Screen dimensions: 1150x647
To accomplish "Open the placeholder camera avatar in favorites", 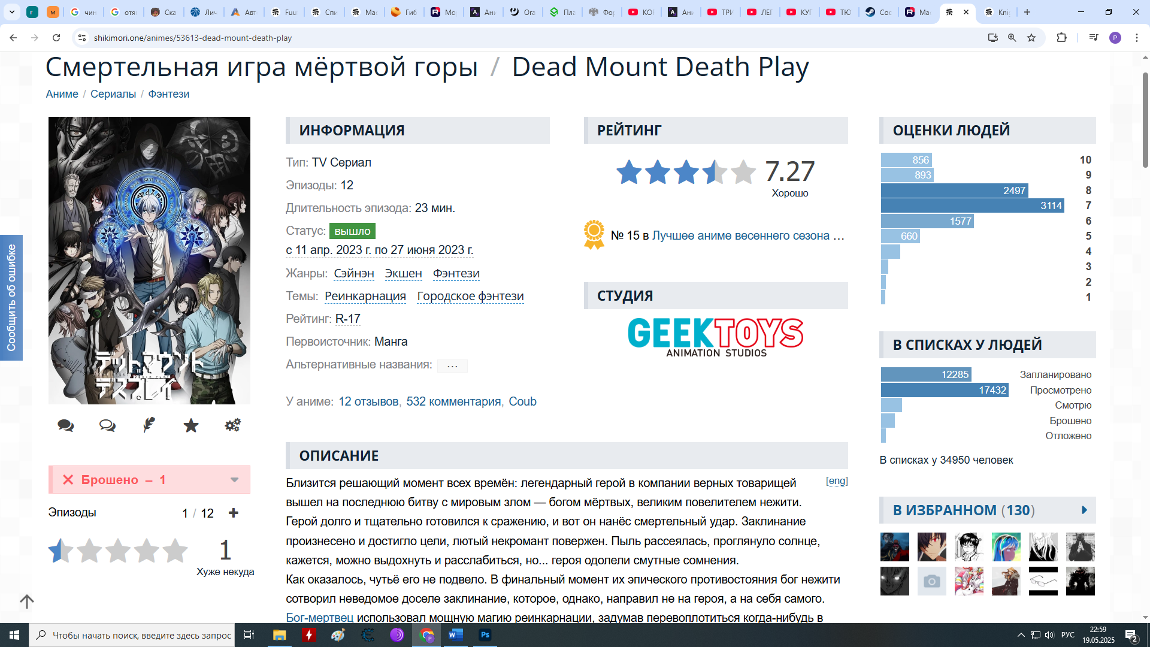I will [x=931, y=581].
